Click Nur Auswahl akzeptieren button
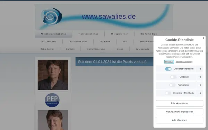Image resolution: width=208 pixels, height=130 pixels. 180,112
